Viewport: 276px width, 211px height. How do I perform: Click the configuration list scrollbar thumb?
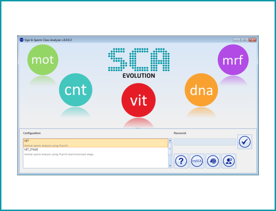[170, 149]
